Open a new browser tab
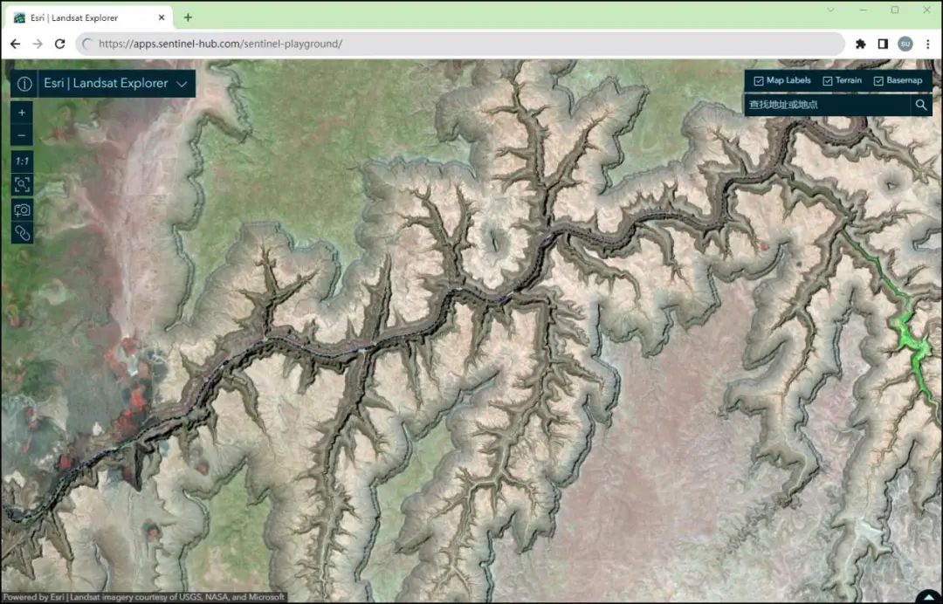 pos(188,17)
